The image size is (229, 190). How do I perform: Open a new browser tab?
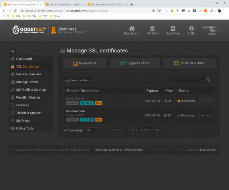pos(132,5)
